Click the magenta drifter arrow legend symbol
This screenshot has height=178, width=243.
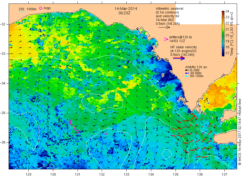point(166,39)
